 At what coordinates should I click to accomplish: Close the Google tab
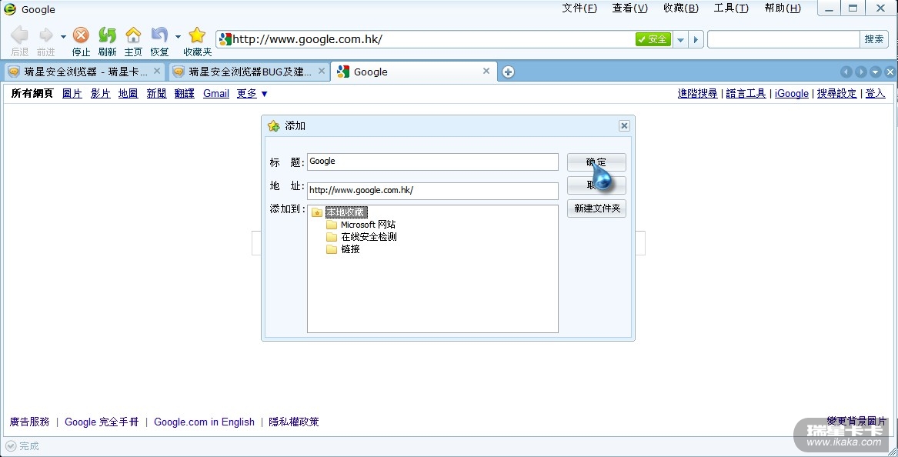486,71
